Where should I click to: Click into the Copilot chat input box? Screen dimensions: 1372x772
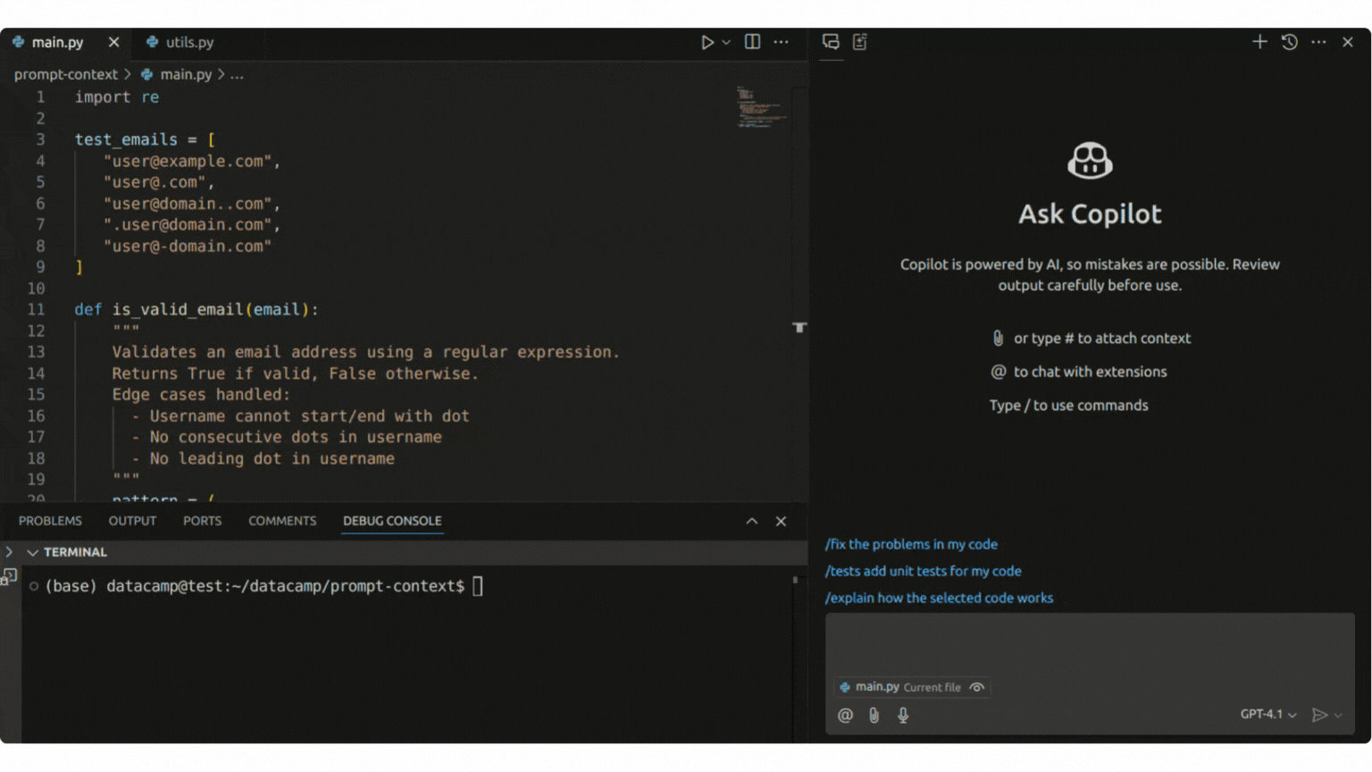1090,645
